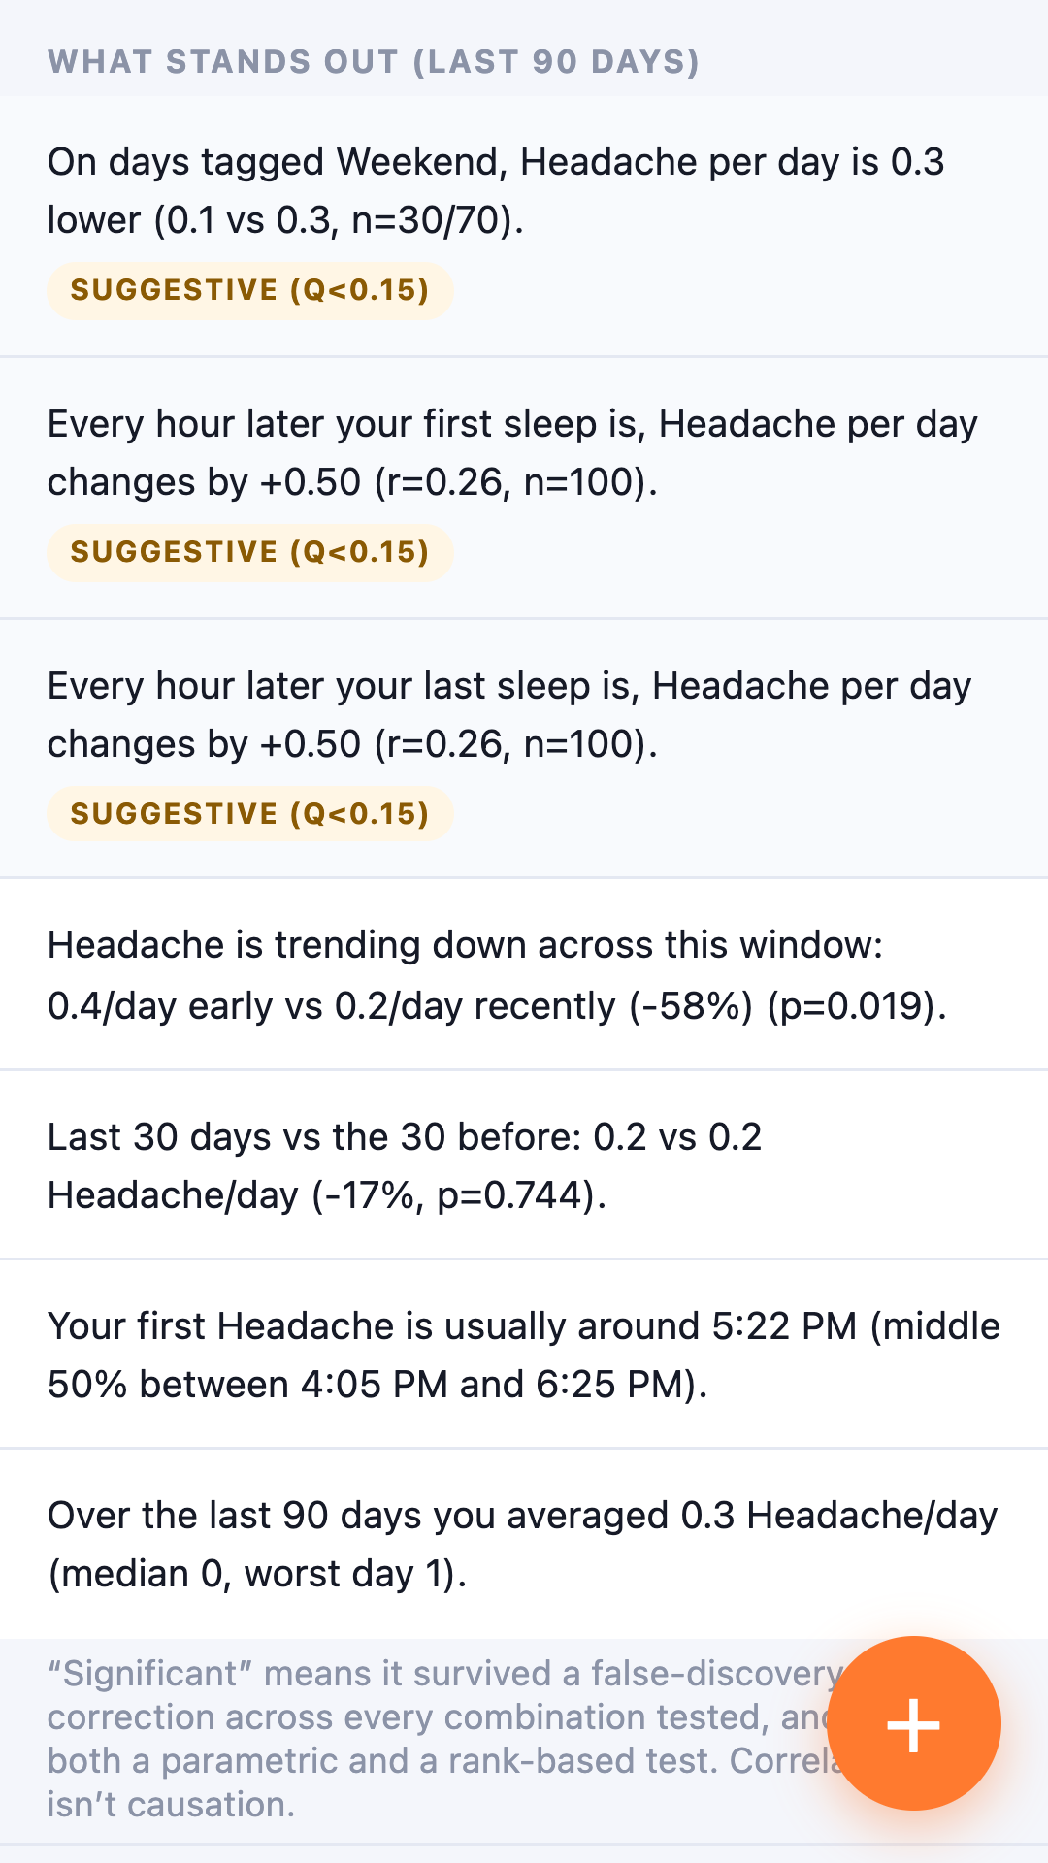Tap the 5:22 PM time text
1048x1863 pixels.
tap(784, 1326)
